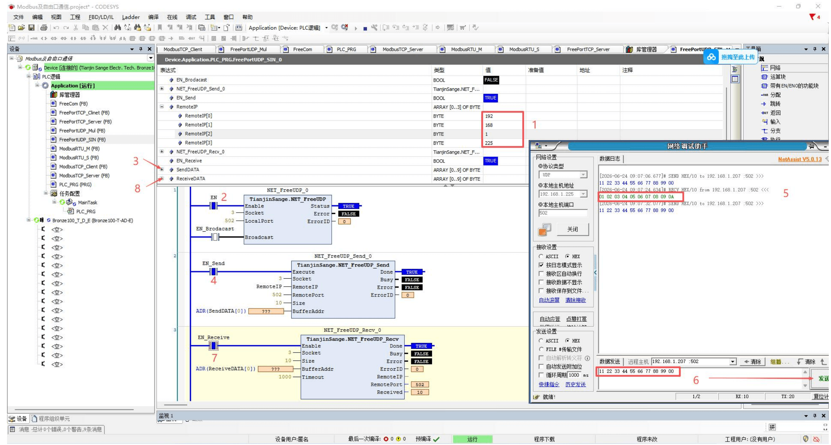Click the New File toolbar icon
Viewport: 831px width, 445px height.
[x=12, y=27]
